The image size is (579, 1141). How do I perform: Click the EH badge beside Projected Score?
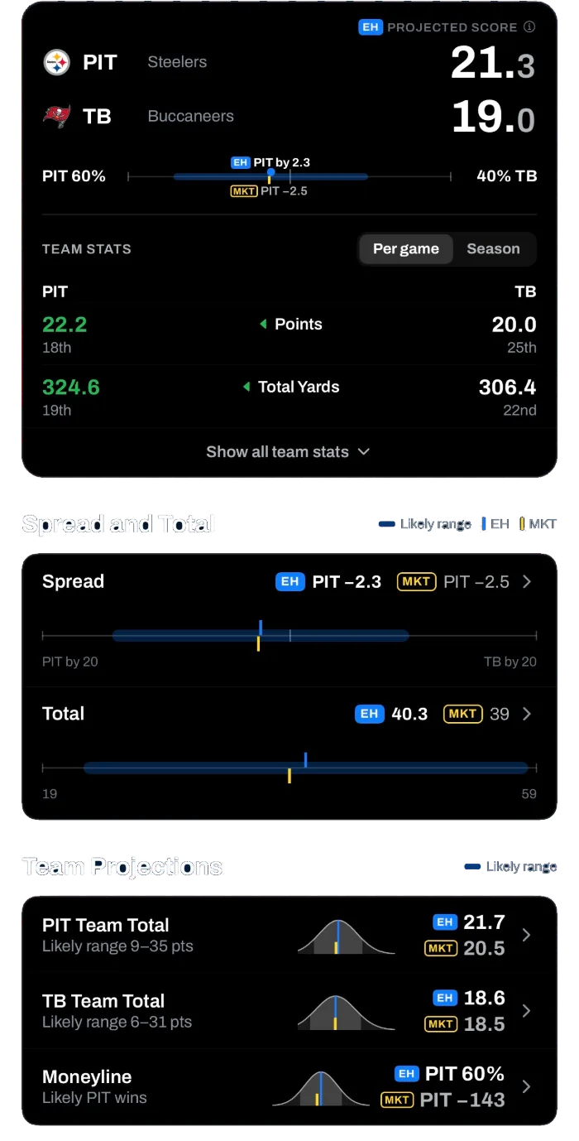[370, 27]
